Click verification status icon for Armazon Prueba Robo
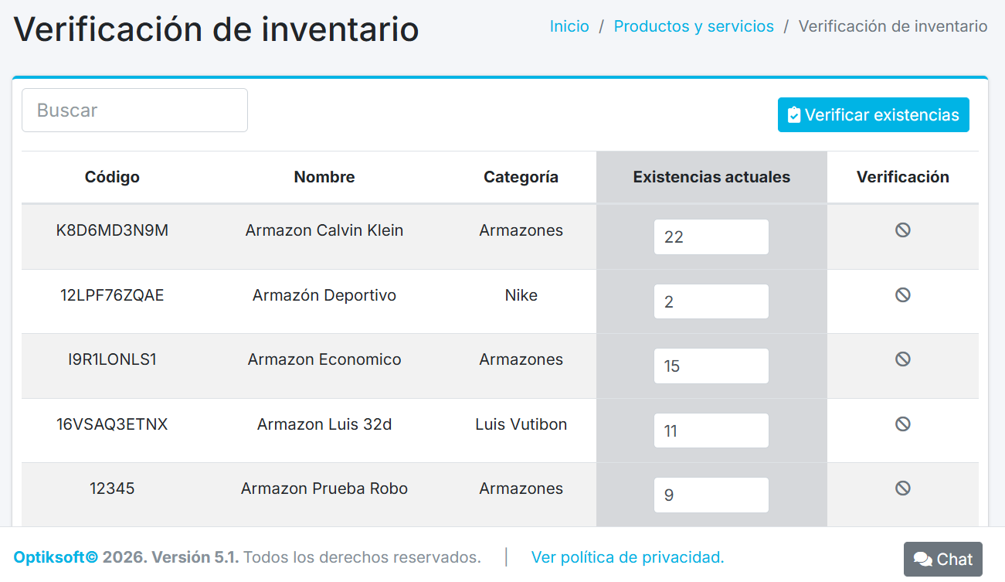The height and width of the screenshot is (582, 1005). [x=902, y=488]
